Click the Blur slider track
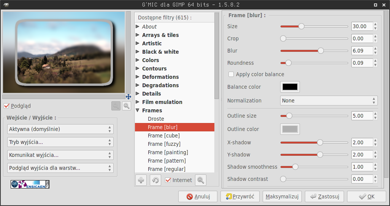This screenshot has width=390, height=206. 314,51
